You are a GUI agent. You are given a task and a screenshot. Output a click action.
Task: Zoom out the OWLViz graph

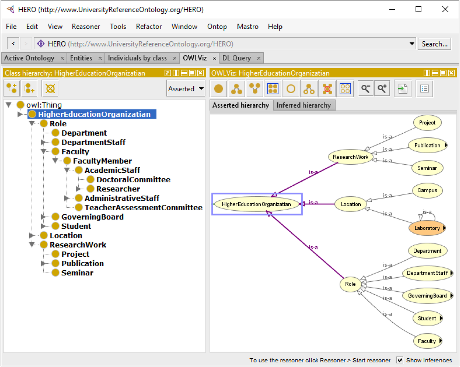point(366,89)
